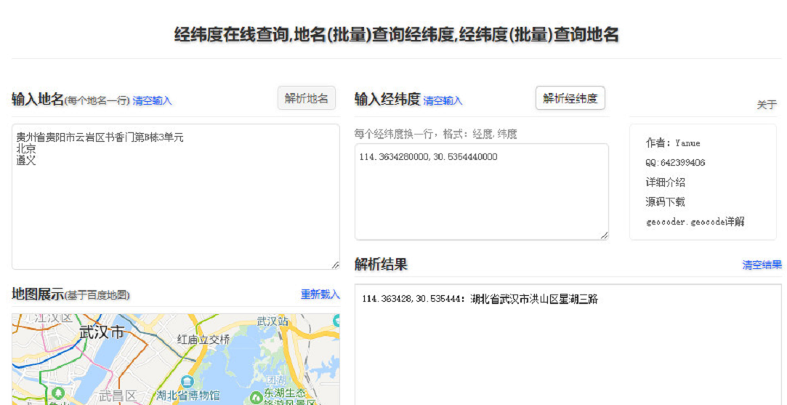Click the teal marker at the map's top-right edge
Screen dimensions: 787x405
336,320
